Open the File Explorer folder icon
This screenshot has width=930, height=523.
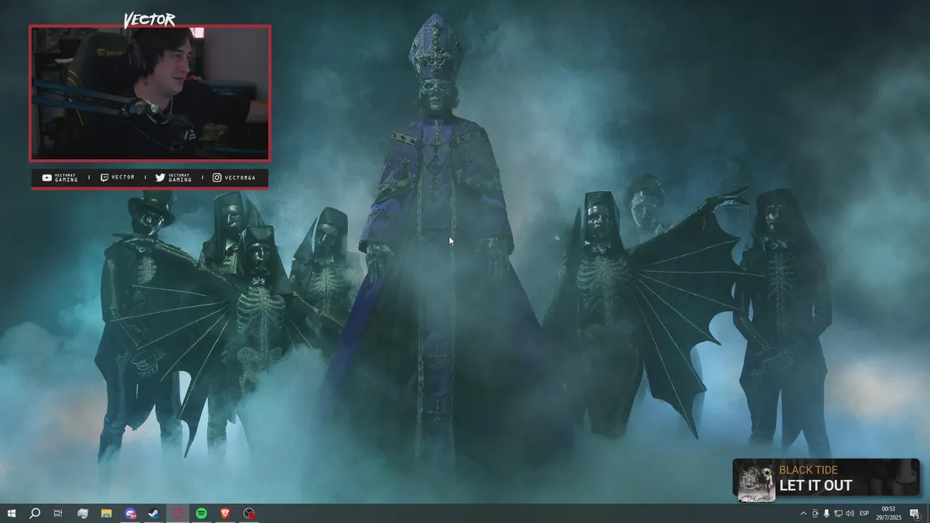(106, 514)
